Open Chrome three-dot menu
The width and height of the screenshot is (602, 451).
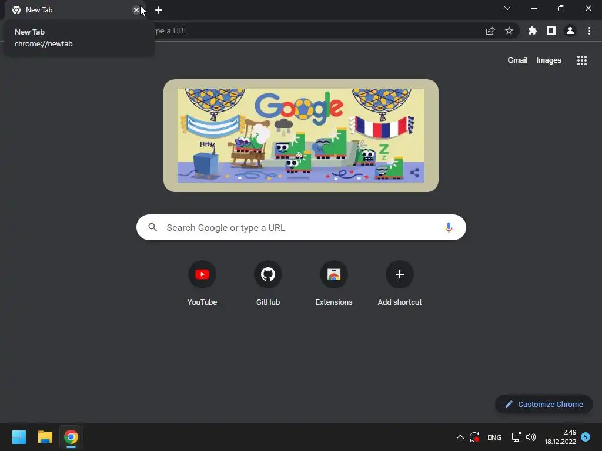tap(589, 31)
